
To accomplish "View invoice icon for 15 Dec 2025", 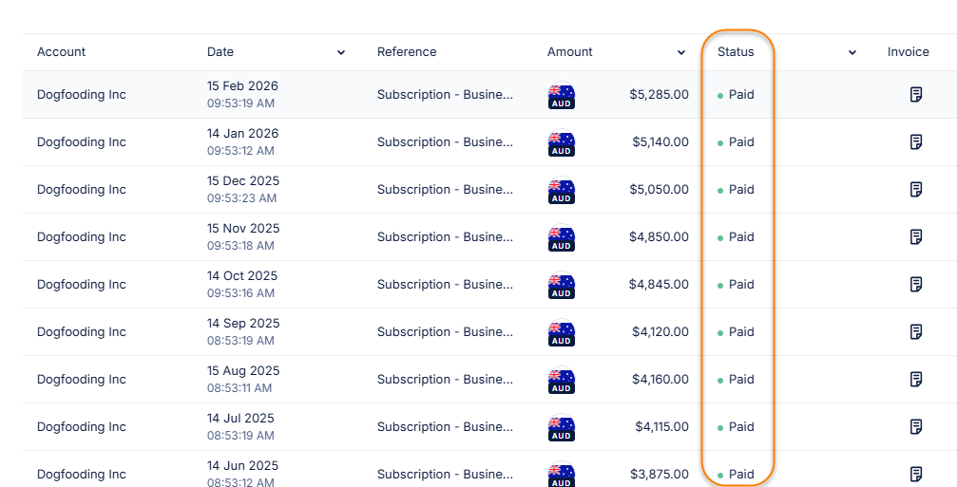I will (x=916, y=190).
